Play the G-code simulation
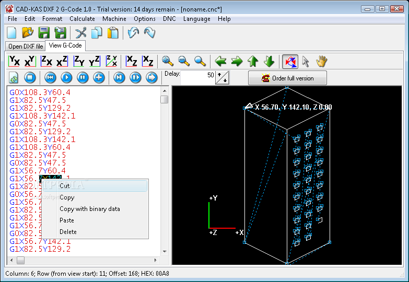This screenshot has height=282, width=409. tap(66, 77)
